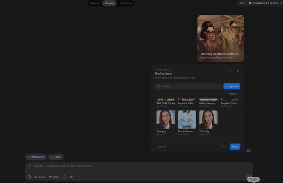Go back with the previous step arrow
The image size is (283, 183).
pyautogui.click(x=231, y=72)
